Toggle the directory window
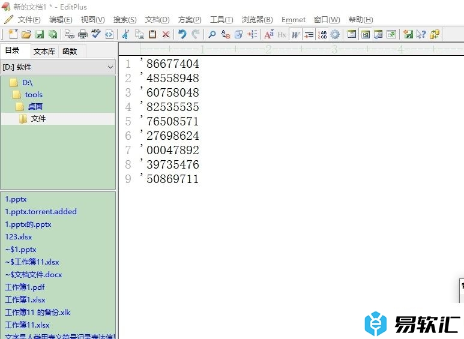Screen dimensions: 464x339 [352, 35]
